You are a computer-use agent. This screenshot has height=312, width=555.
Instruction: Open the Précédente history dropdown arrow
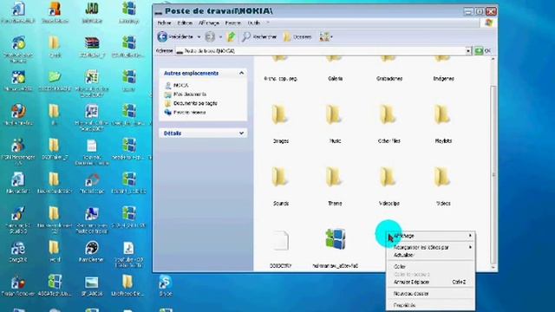(x=199, y=36)
